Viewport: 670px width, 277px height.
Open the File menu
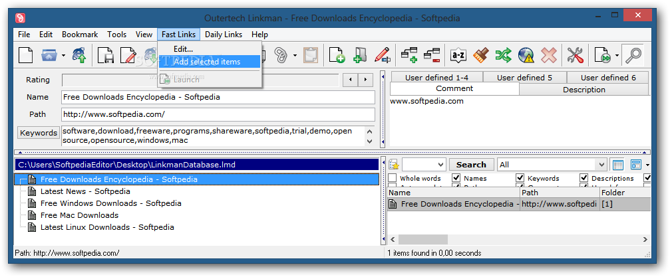(x=24, y=35)
